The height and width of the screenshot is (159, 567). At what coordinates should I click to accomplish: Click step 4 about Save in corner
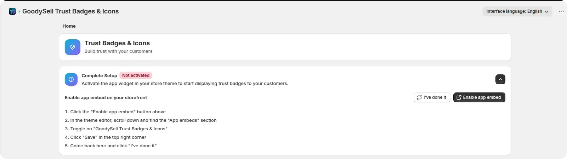pyautogui.click(x=106, y=137)
